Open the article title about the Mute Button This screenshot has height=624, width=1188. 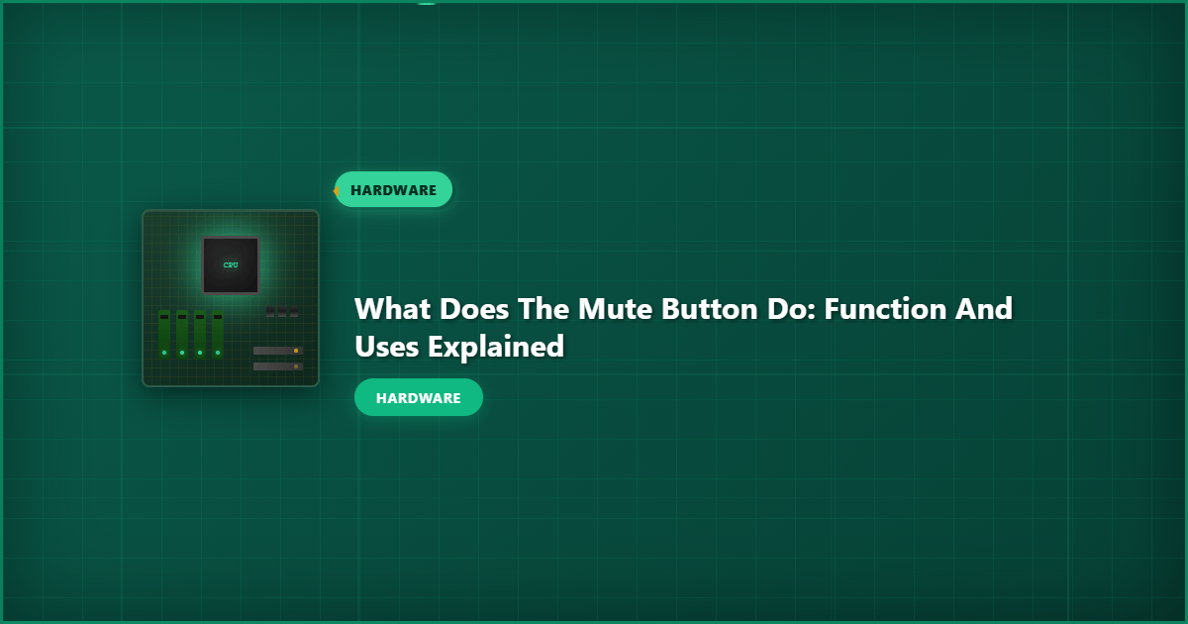point(683,327)
